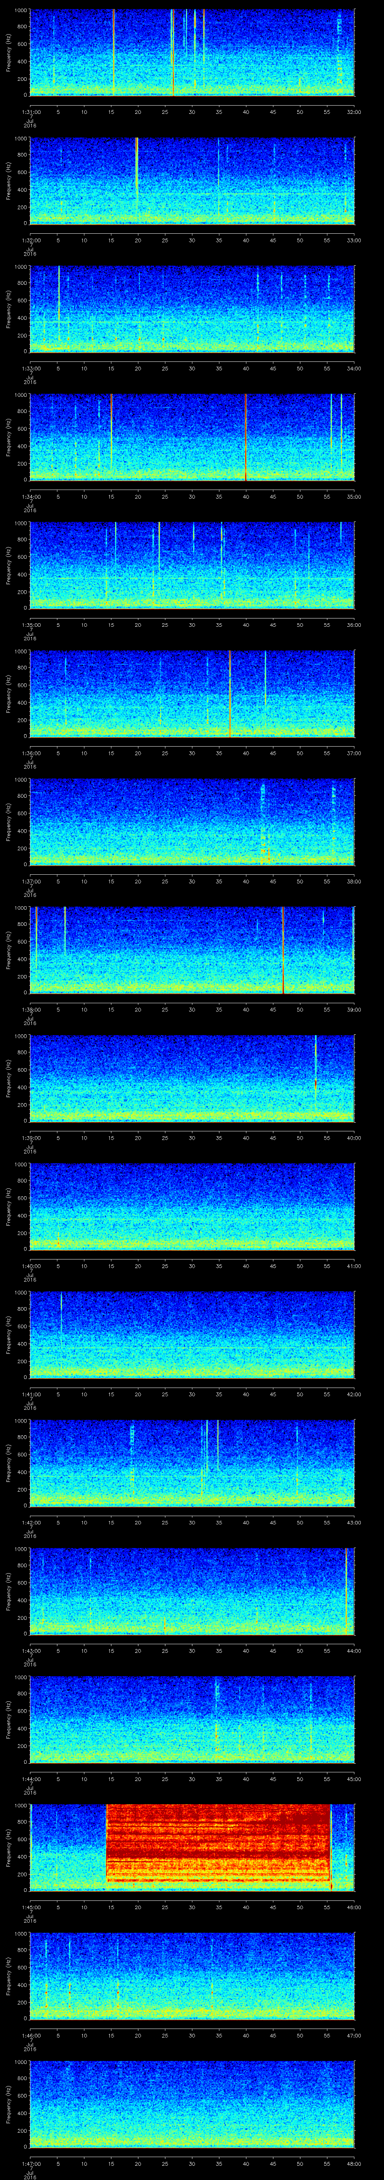Click the 1:37:00 start time label

click(x=30, y=881)
